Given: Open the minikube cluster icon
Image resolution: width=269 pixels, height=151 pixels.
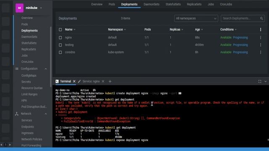Looking at the screenshot, I should point(19,8).
